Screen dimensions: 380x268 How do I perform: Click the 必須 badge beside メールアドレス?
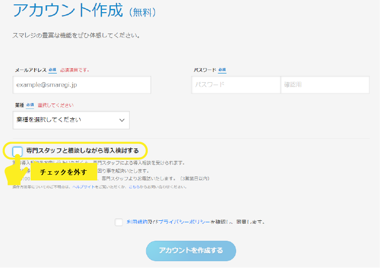(52, 70)
